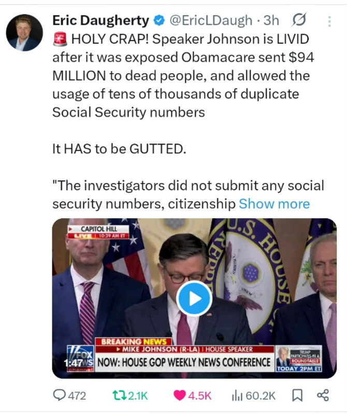Open the @EricLDaugh handle link
347x414 pixels.
(x=211, y=21)
